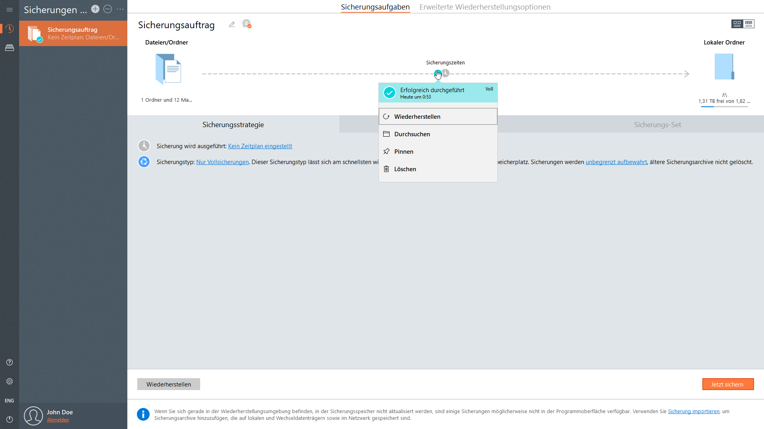Switch to the Sicherungs-Set tab
The height and width of the screenshot is (429, 764).
(657, 125)
